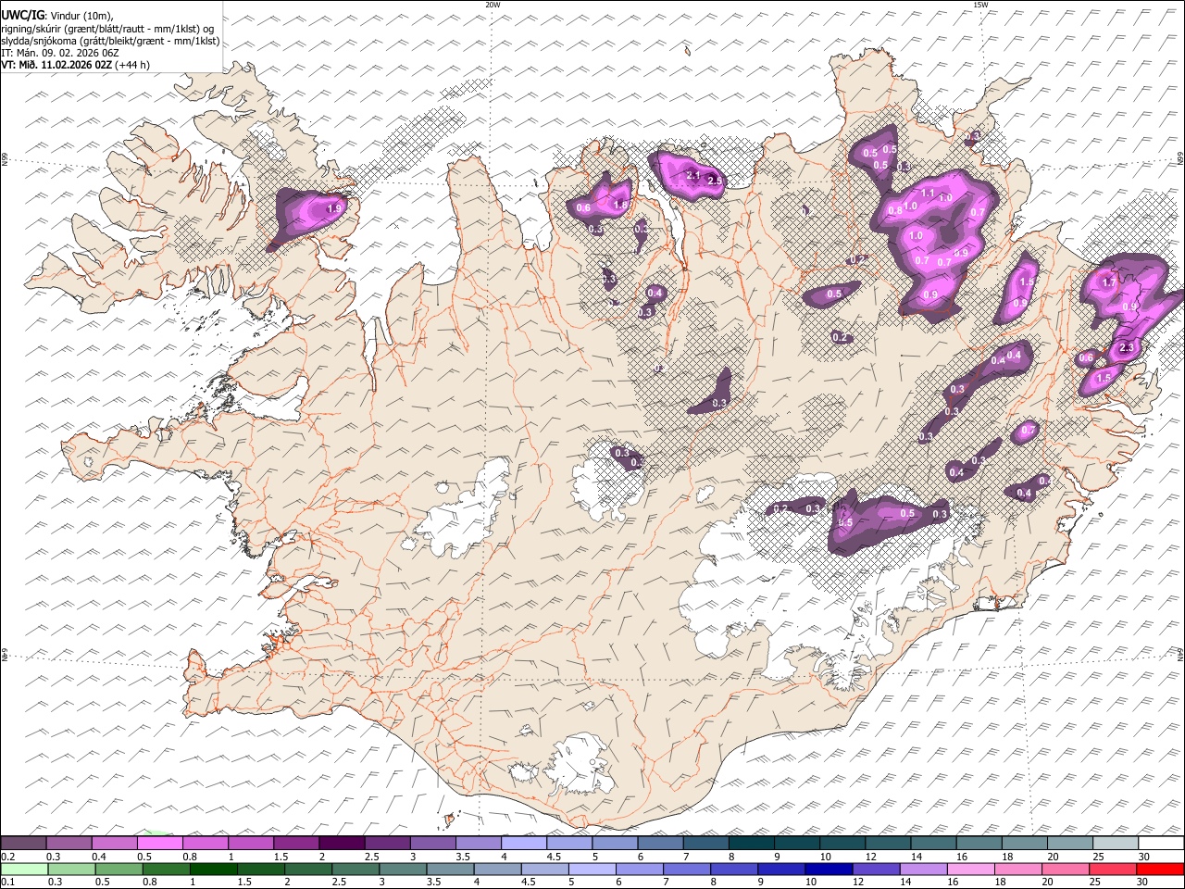This screenshot has height=889, width=1185.
Task: Select the palest green 0.1 swatch in rain scale
Action: (x=23, y=869)
